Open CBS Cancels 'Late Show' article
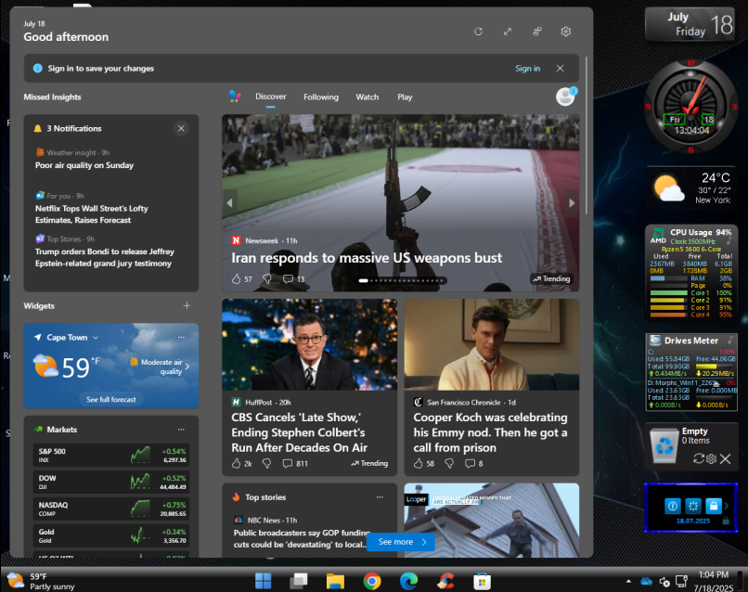This screenshot has height=592, width=748. tap(299, 432)
